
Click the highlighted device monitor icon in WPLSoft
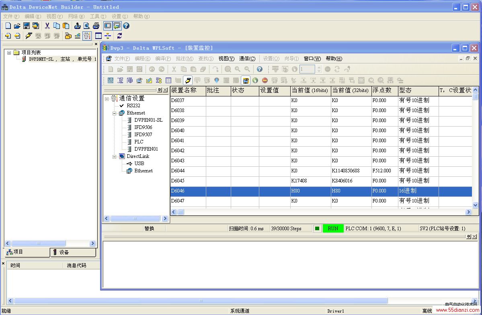pos(246,80)
